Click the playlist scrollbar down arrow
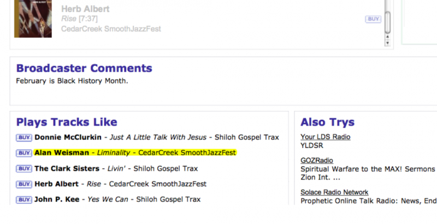 [x=388, y=43]
